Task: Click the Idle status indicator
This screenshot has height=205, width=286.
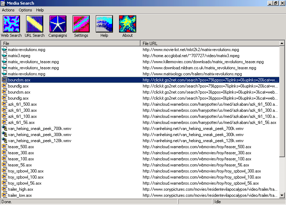Action: click(218, 202)
